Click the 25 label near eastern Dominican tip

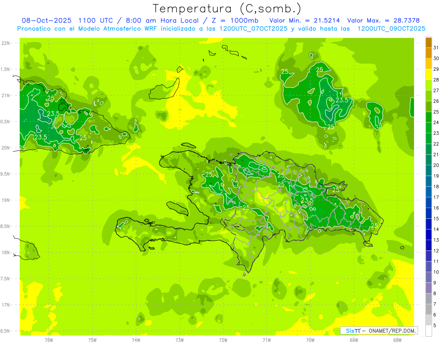[374, 226]
